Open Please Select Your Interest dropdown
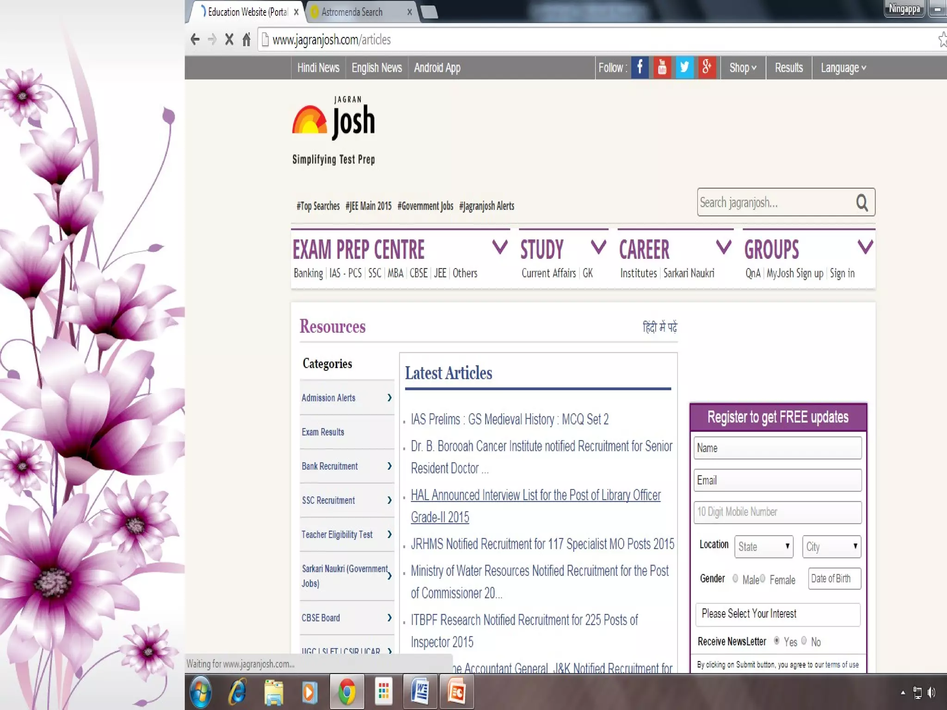947x710 pixels. pyautogui.click(x=778, y=614)
